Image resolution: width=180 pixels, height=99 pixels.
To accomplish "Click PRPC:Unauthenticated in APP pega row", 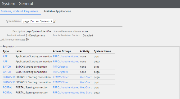I will point(66,61).
